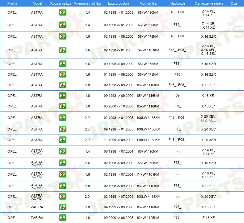The height and width of the screenshot is (223, 244).
Task: Click the Moc silnika column header
Action: pyautogui.click(x=148, y=3)
